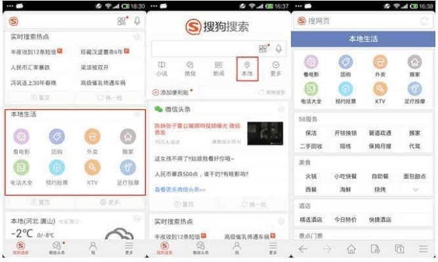Screen dimensions: 438x262
Task: Open the 更多 shortcut beside 本地
Action: [276, 69]
